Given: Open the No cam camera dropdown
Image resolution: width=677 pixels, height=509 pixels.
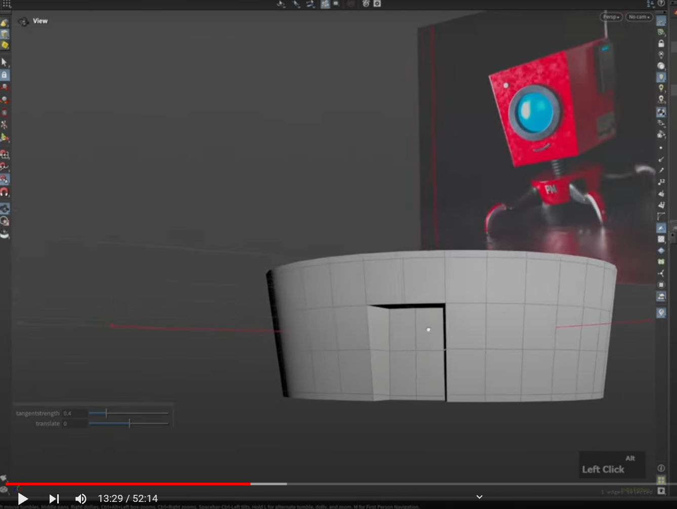Looking at the screenshot, I should tap(639, 17).
